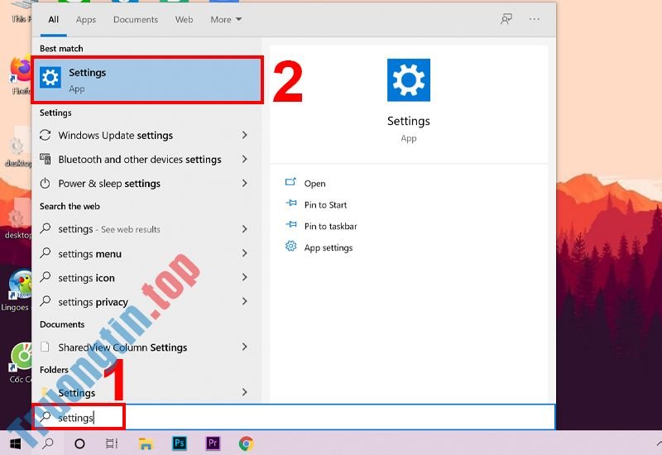
Task: Click Pin to taskbar
Action: (330, 226)
